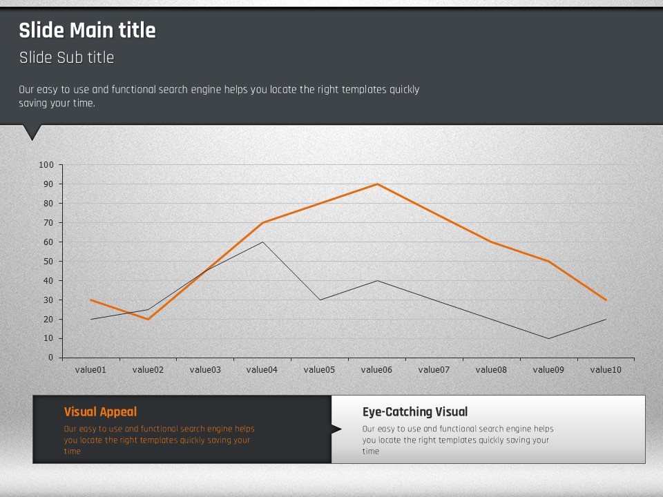This screenshot has height=497, width=663.
Task: Click the "100" label on the y-axis
Action: (46, 165)
